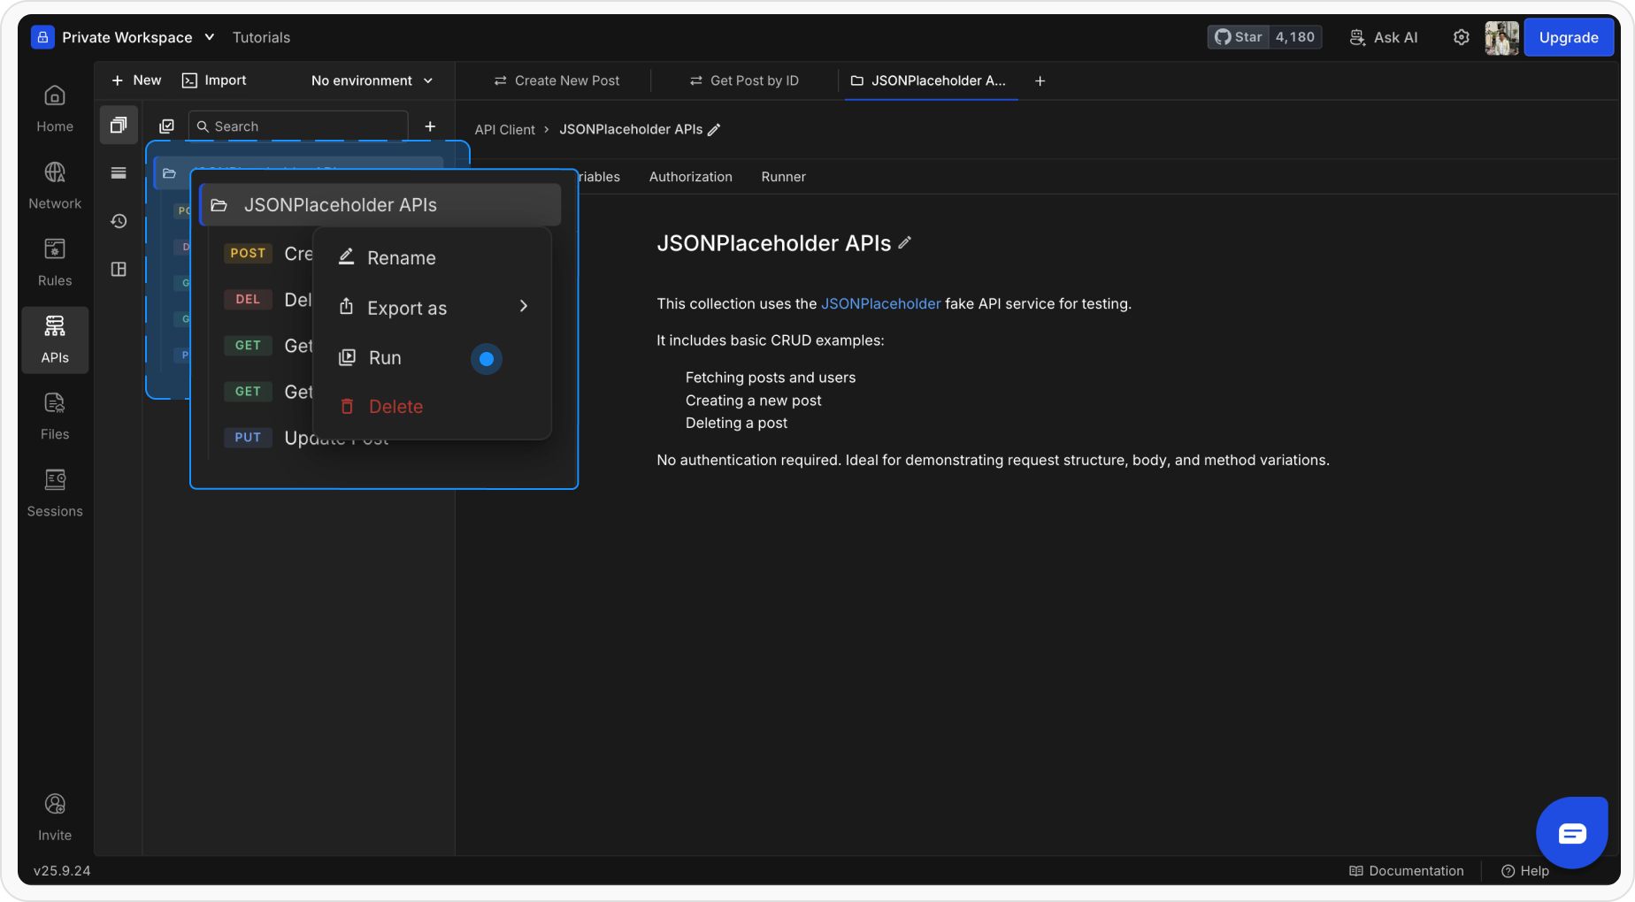
Task: Open the chat support bubble
Action: (1572, 832)
